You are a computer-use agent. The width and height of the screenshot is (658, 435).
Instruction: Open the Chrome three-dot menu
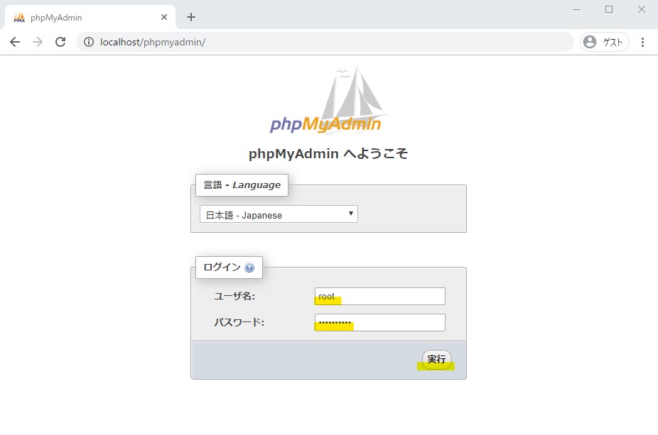pyautogui.click(x=642, y=42)
